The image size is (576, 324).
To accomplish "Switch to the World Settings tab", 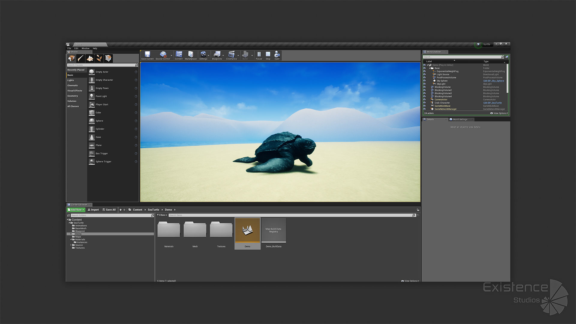I will [460, 119].
